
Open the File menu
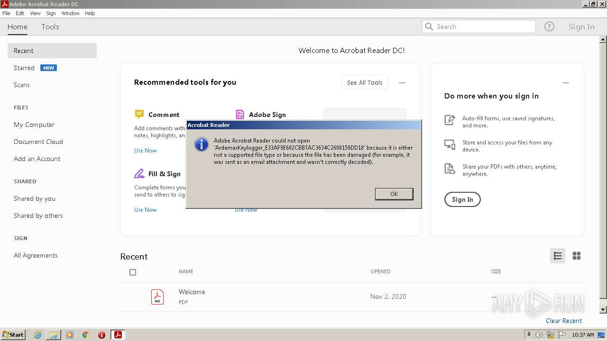point(6,13)
